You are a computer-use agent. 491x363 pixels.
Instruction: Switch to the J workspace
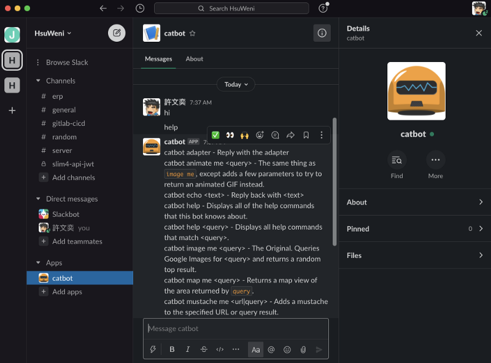click(x=12, y=34)
